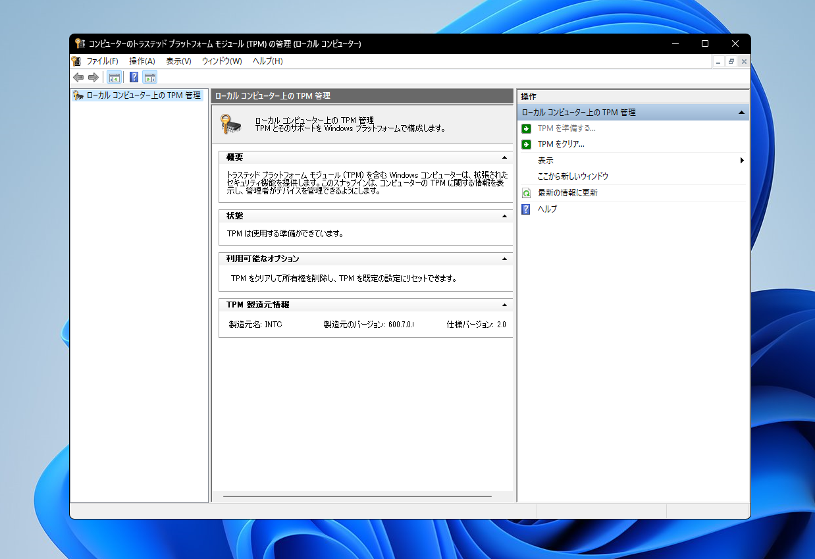Open the ファイル(F) menu
Screen dimensions: 815x559
[102, 61]
